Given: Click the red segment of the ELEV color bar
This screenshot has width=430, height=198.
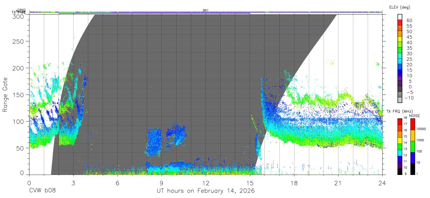Looking at the screenshot, I should pyautogui.click(x=400, y=22).
